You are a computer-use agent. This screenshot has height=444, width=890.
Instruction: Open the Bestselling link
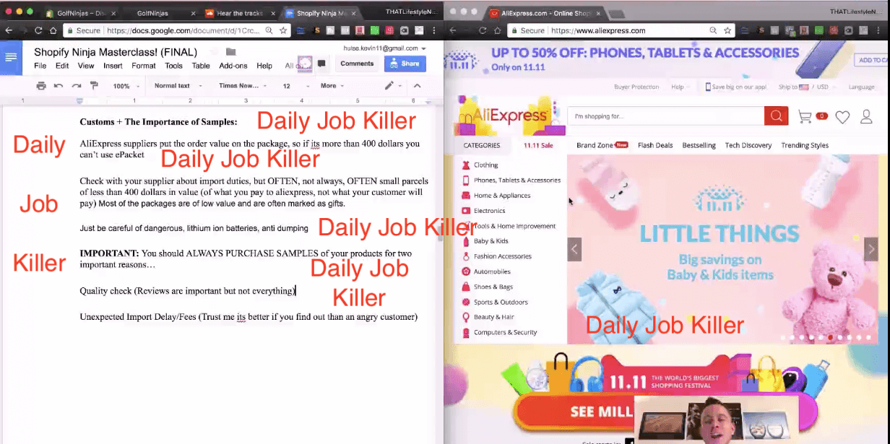click(699, 145)
